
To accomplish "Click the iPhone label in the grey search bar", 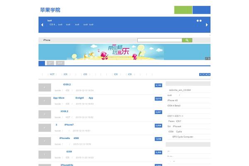I will click(46, 40).
